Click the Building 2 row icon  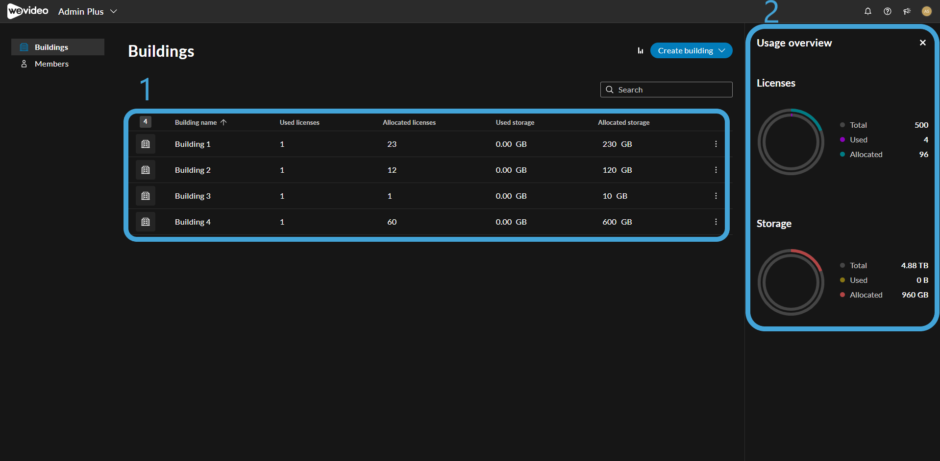coord(146,170)
